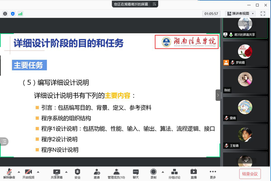Open screen share options menu icon
The width and height of the screenshot is (271, 181).
point(154,4)
